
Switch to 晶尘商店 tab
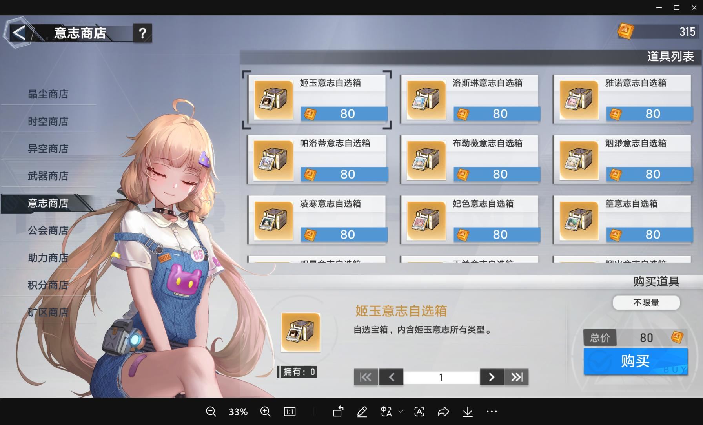48,94
